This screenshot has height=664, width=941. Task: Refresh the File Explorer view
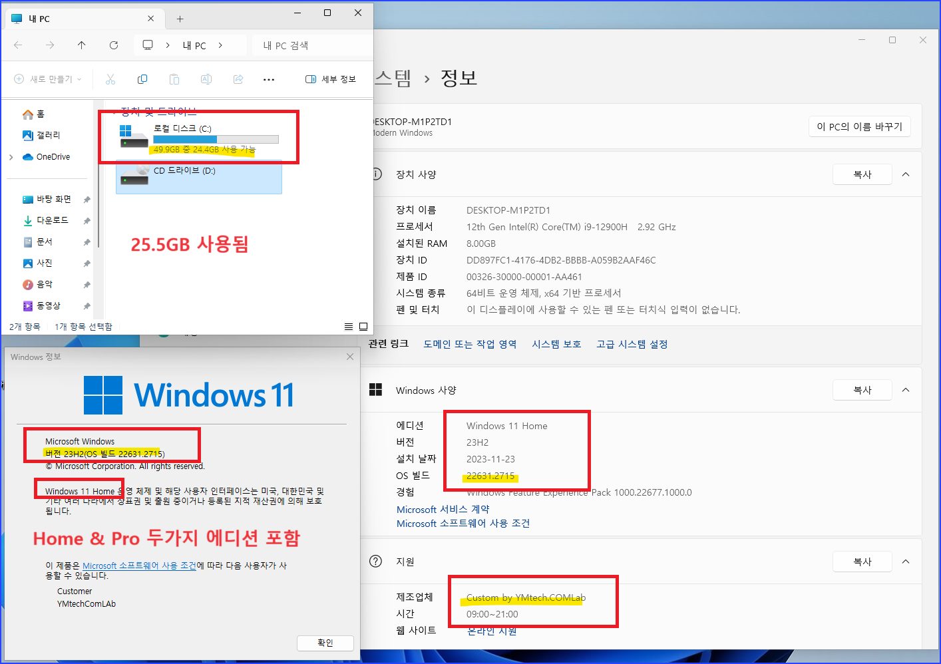(x=114, y=45)
